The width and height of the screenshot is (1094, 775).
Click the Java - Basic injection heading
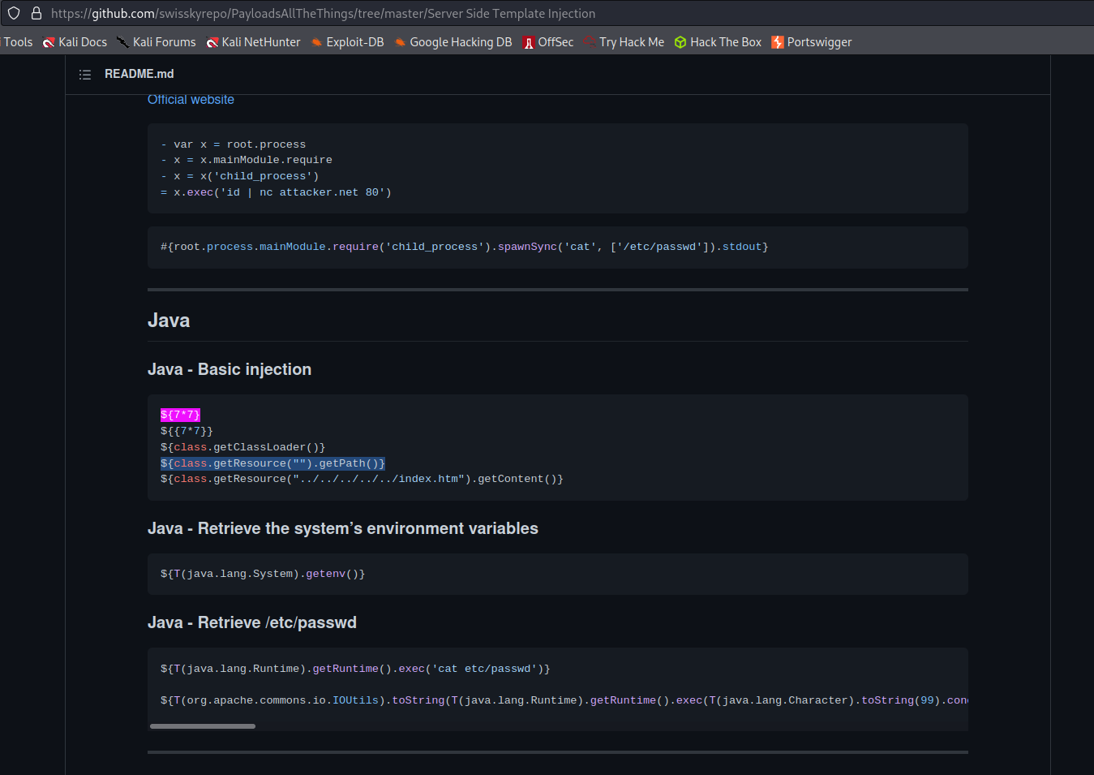pos(230,369)
